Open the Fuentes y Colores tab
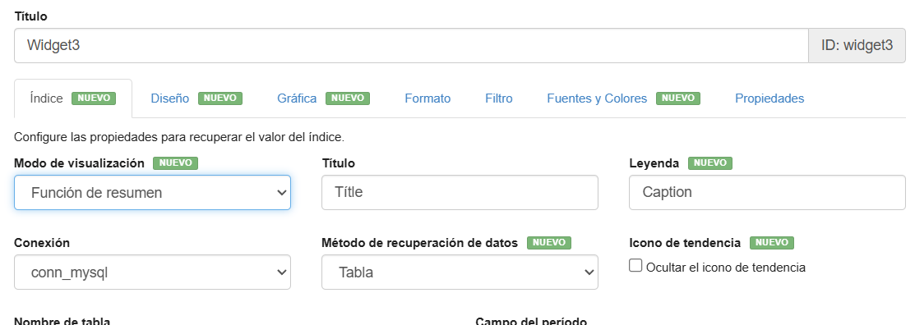Screen dimensions: 915x325 coord(623,98)
